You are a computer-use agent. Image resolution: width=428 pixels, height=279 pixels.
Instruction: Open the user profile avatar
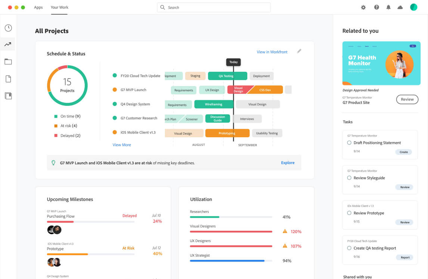[413, 7]
